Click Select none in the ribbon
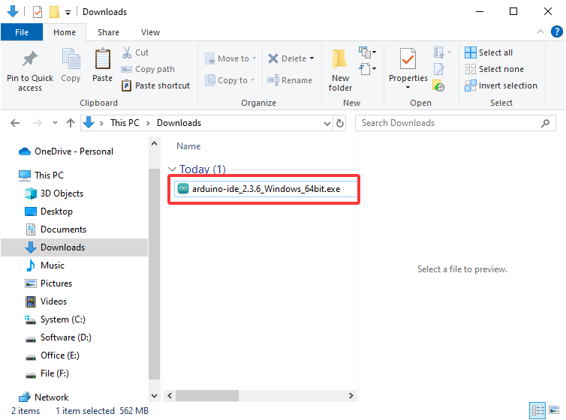This screenshot has width=566, height=420. click(x=495, y=69)
